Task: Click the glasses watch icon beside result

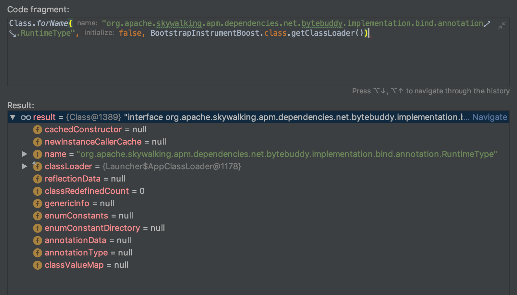Action: (x=26, y=117)
